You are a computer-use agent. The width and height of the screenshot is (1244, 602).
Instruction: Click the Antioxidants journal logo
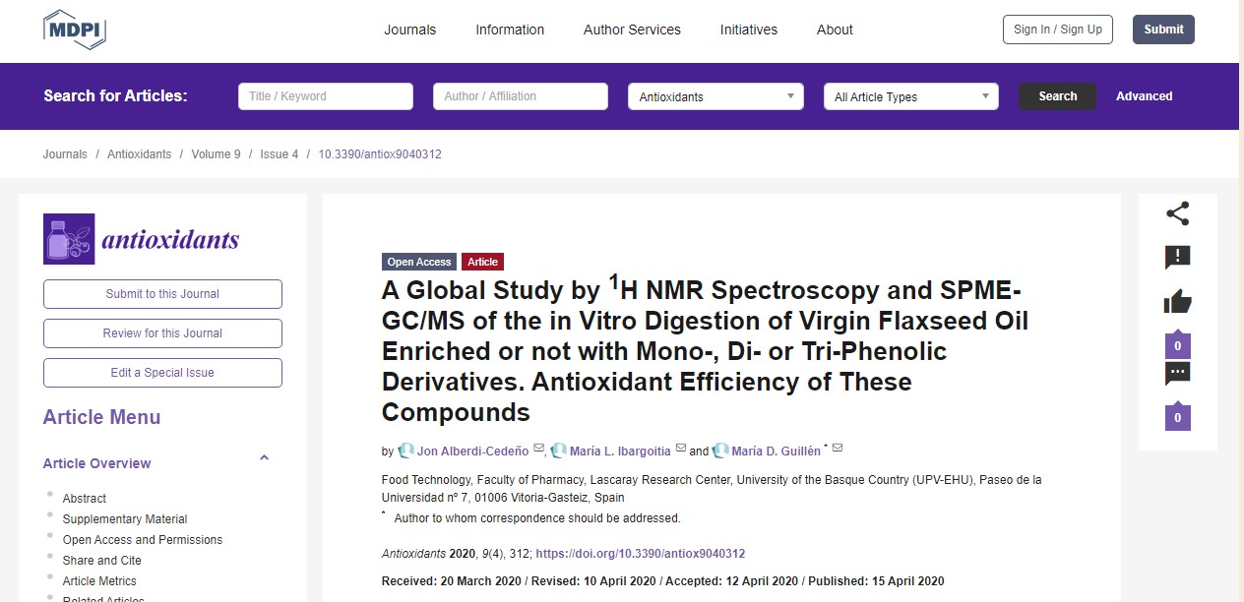tap(142, 239)
